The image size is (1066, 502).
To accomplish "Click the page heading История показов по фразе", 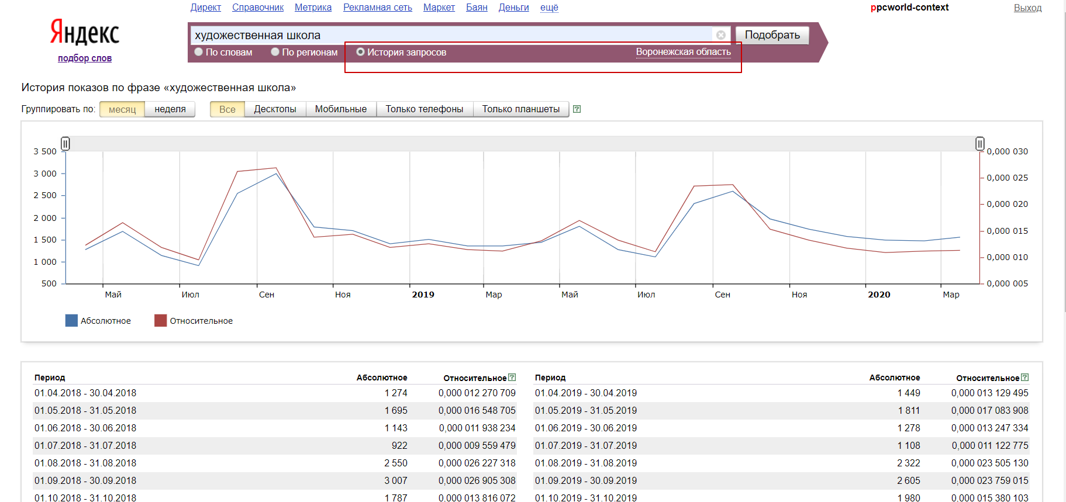I will click(158, 88).
